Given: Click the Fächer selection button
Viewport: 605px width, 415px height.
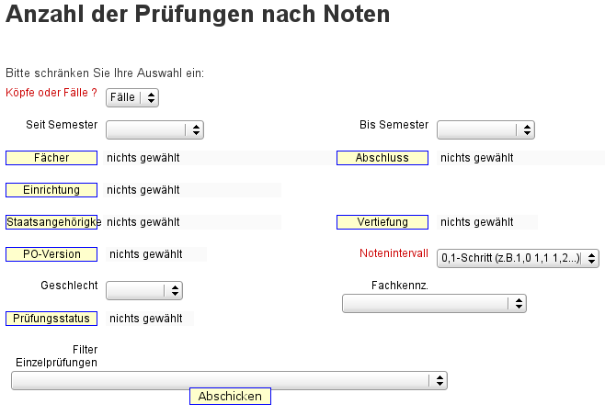Looking at the screenshot, I should (x=51, y=158).
